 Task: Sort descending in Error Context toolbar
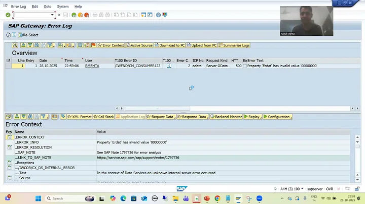tap(23, 117)
